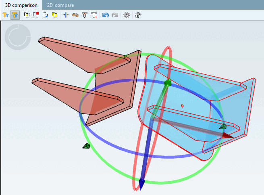
Task: Click the green Y-axis arrow tip
Action: click(168, 83)
